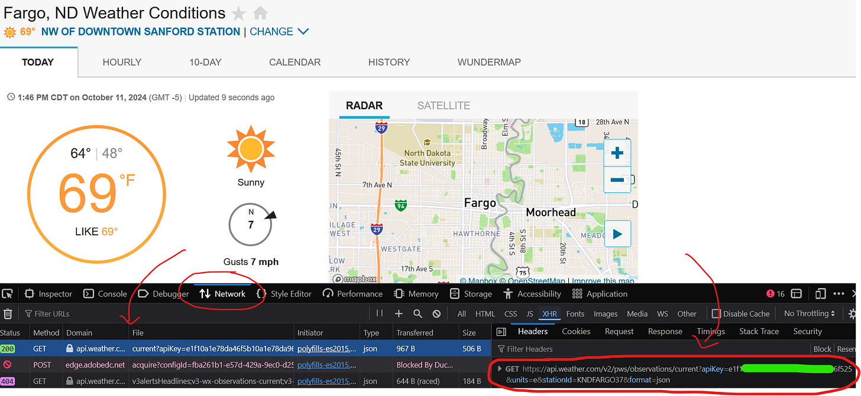Filter requests by CSS

pos(511,314)
